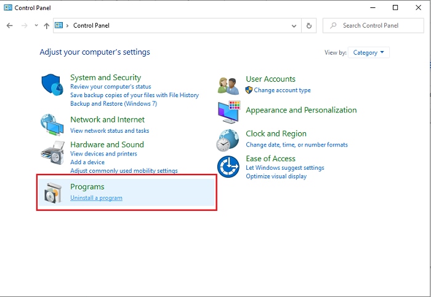This screenshot has height=297, width=431.
Task: Open the Programs category heading
Action: point(87,187)
